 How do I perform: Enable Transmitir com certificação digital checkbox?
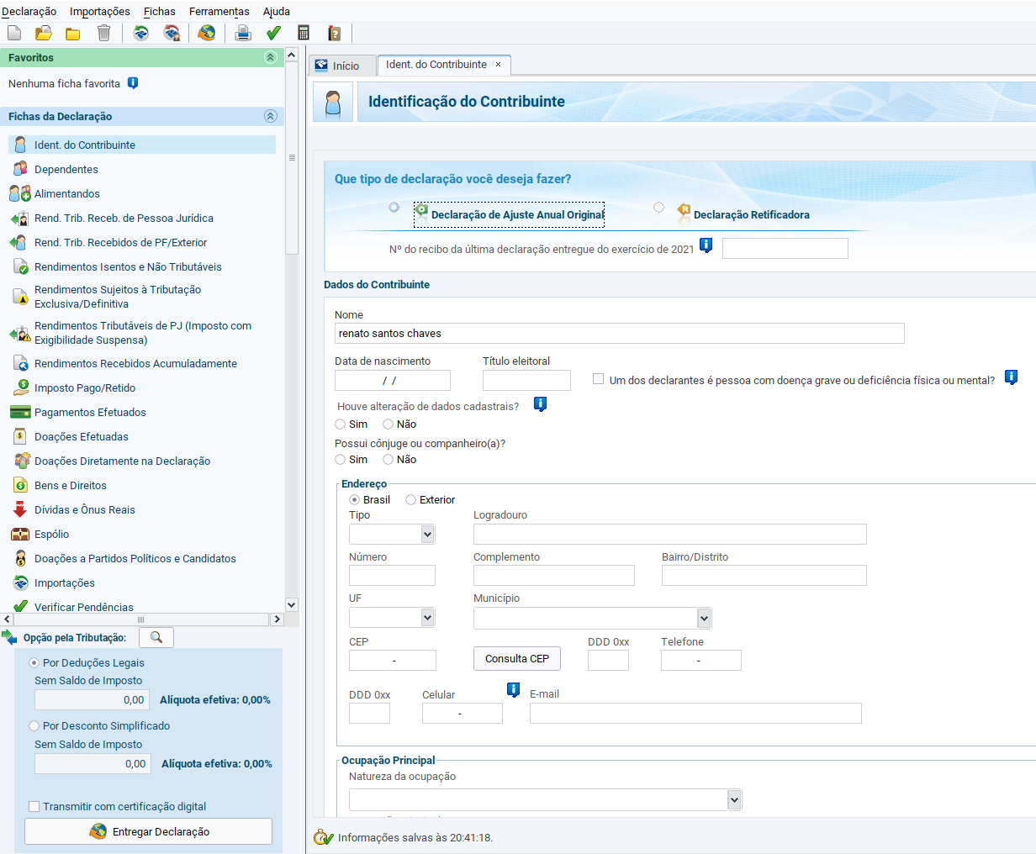point(34,806)
